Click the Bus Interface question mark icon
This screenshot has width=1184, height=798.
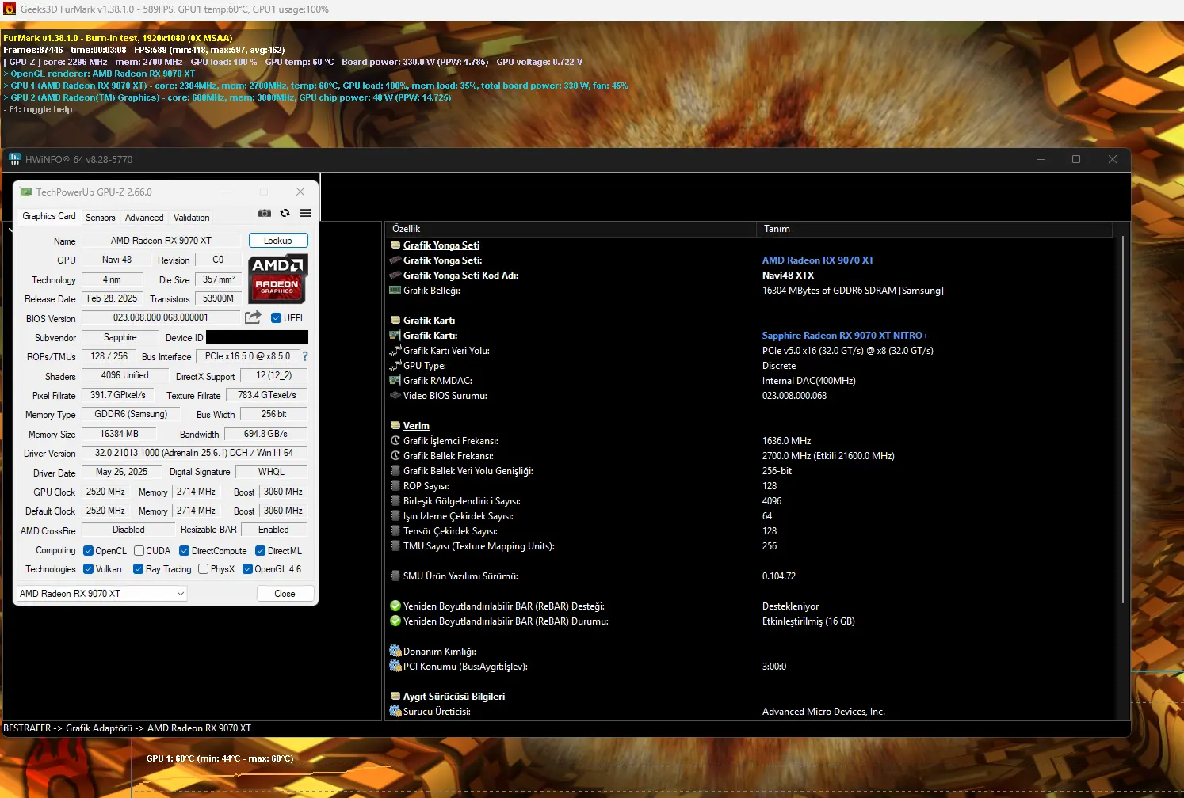click(x=305, y=356)
